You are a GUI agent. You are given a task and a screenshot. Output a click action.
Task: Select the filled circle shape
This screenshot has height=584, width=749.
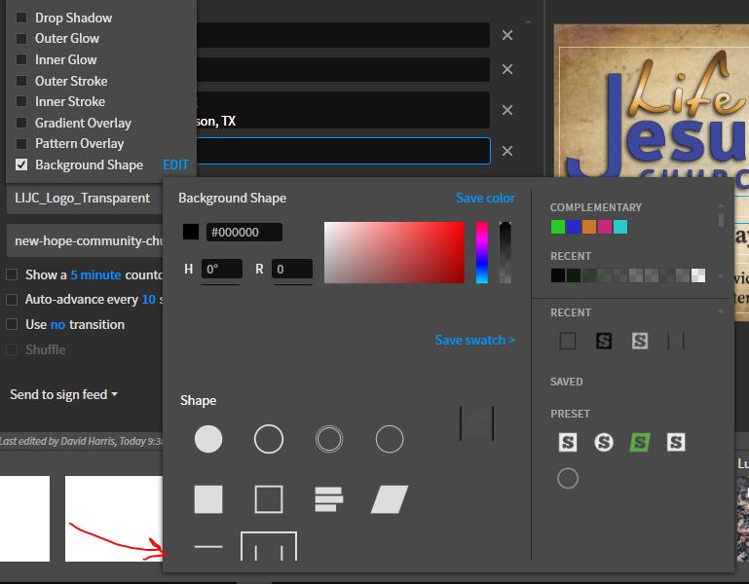[208, 439]
